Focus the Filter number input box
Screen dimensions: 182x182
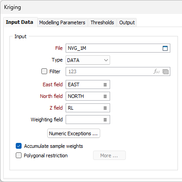pyautogui.click(x=109, y=71)
